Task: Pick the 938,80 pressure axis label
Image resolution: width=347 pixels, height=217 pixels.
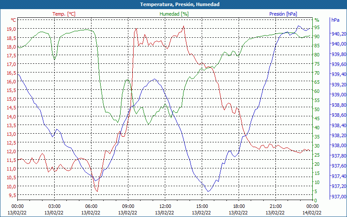Action: pyautogui.click(x=339, y=105)
